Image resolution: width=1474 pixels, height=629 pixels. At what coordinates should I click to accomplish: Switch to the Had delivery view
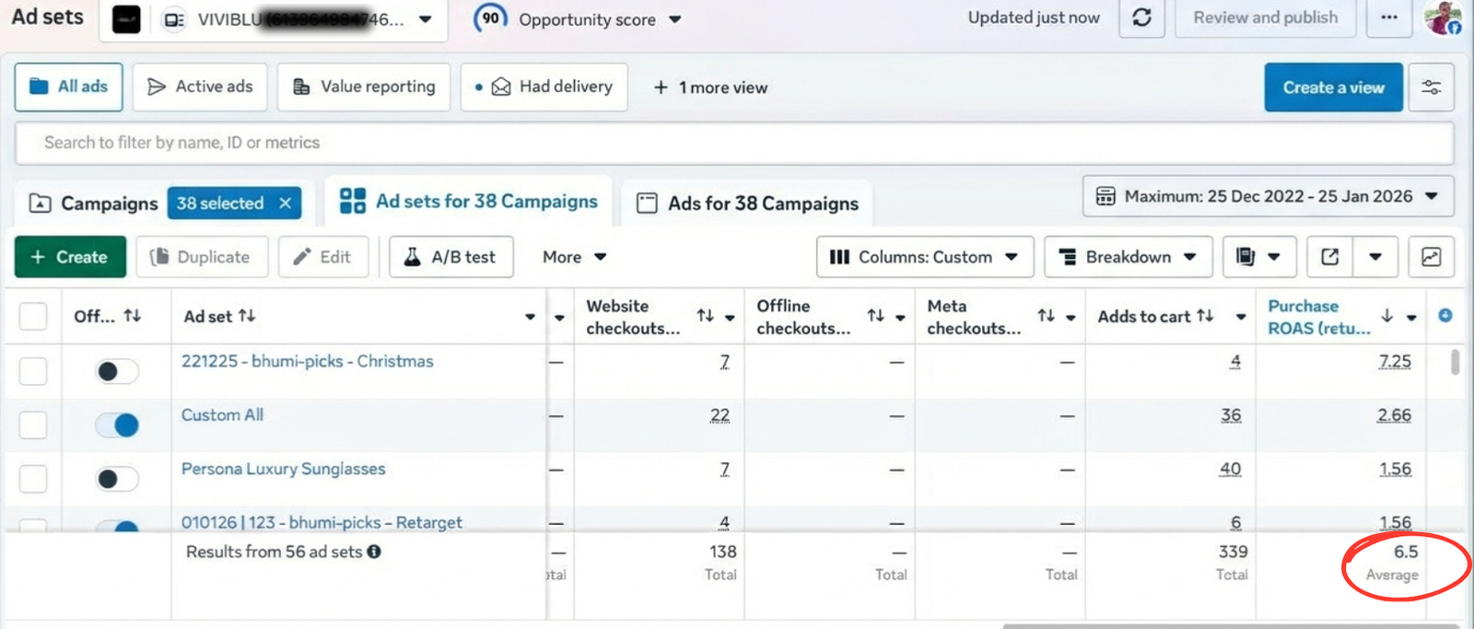coord(544,87)
